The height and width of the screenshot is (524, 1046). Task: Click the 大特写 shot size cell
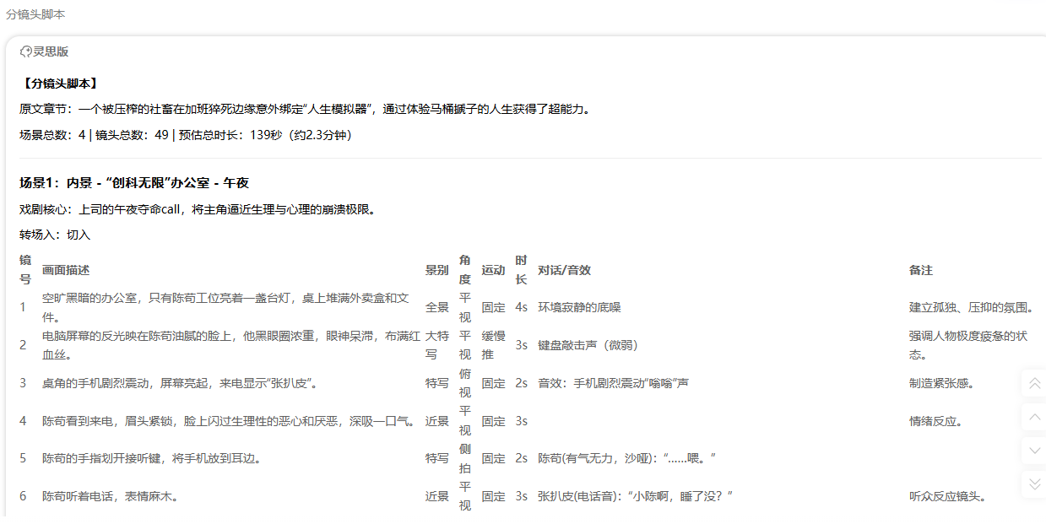tap(437, 345)
